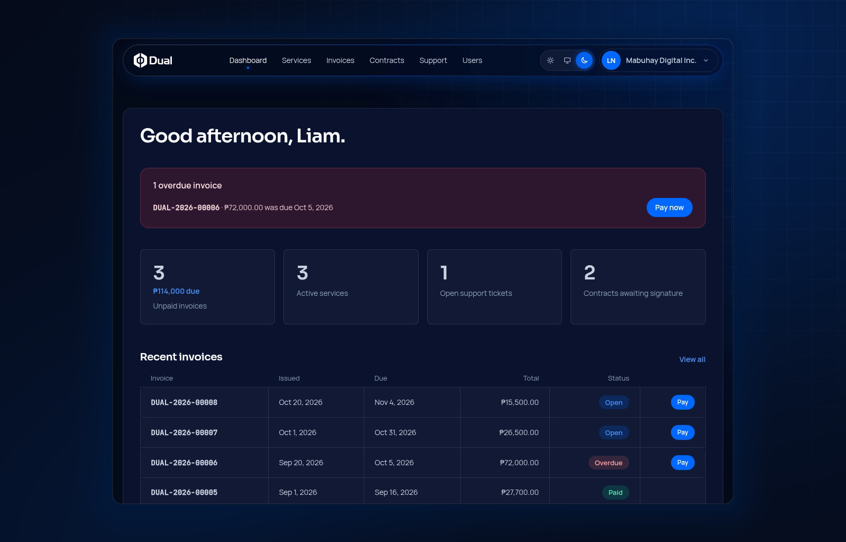846x542 pixels.
Task: Select dark theme moon icon
Action: point(584,60)
